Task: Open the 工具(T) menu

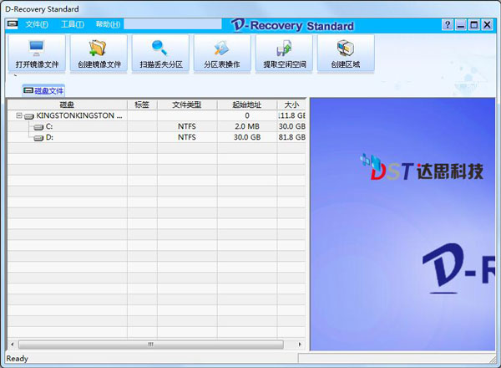Action: (x=73, y=24)
